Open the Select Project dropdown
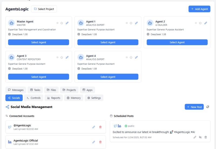The height and width of the screenshot is (149, 216). 44,9
